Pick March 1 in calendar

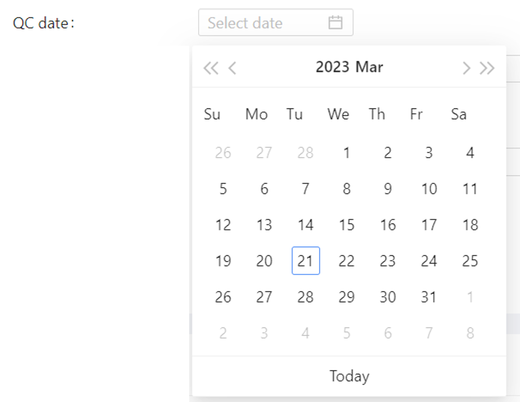[347, 153]
